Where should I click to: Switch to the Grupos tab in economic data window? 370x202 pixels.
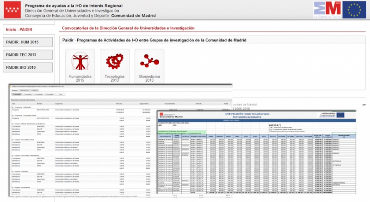(x=15, y=90)
